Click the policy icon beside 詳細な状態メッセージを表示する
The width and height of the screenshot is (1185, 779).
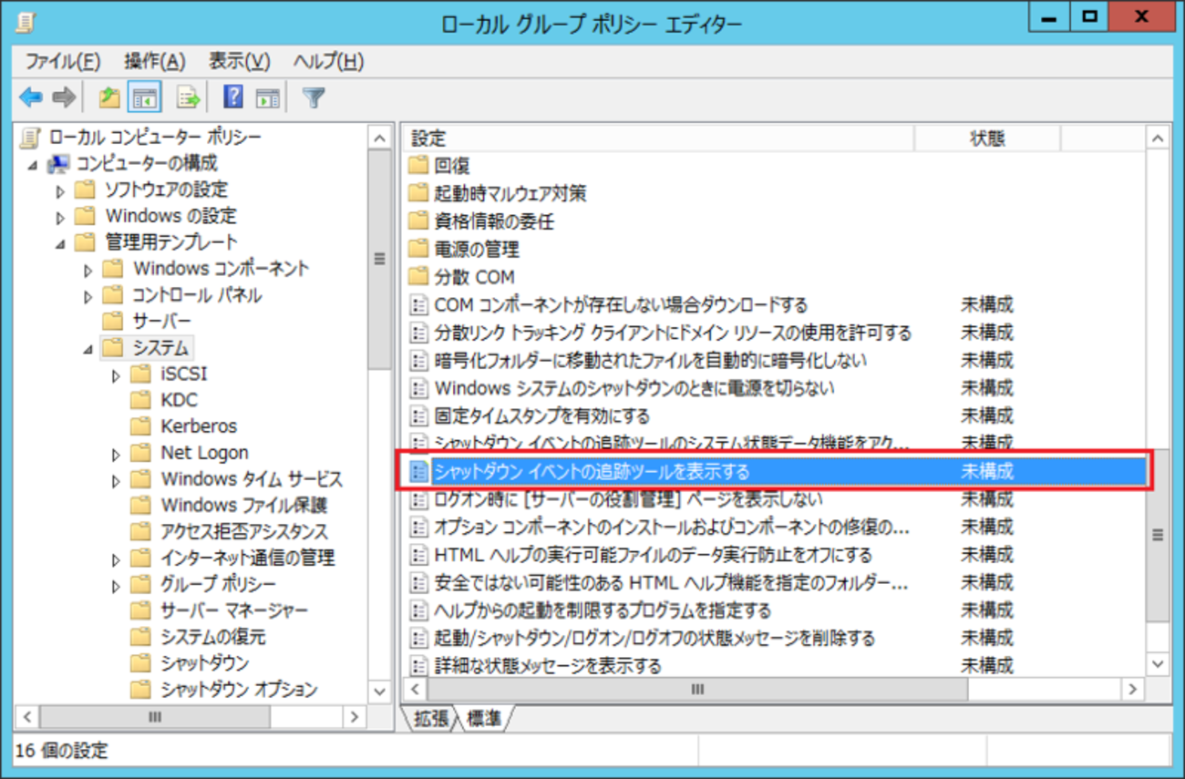click(x=418, y=665)
